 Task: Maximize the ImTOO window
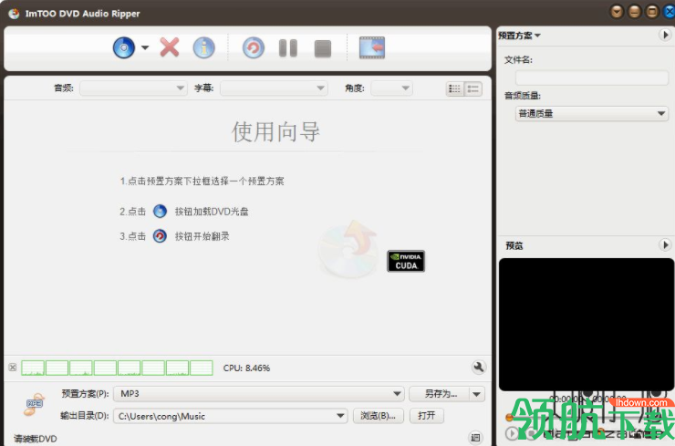click(652, 12)
